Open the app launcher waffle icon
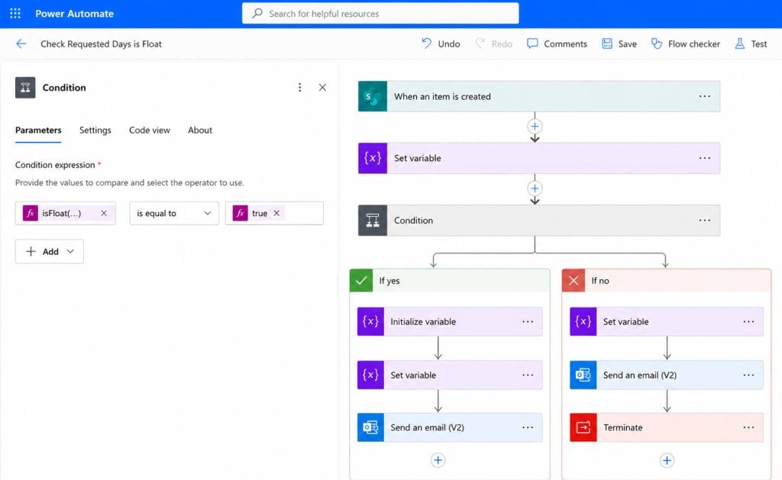 [15, 14]
